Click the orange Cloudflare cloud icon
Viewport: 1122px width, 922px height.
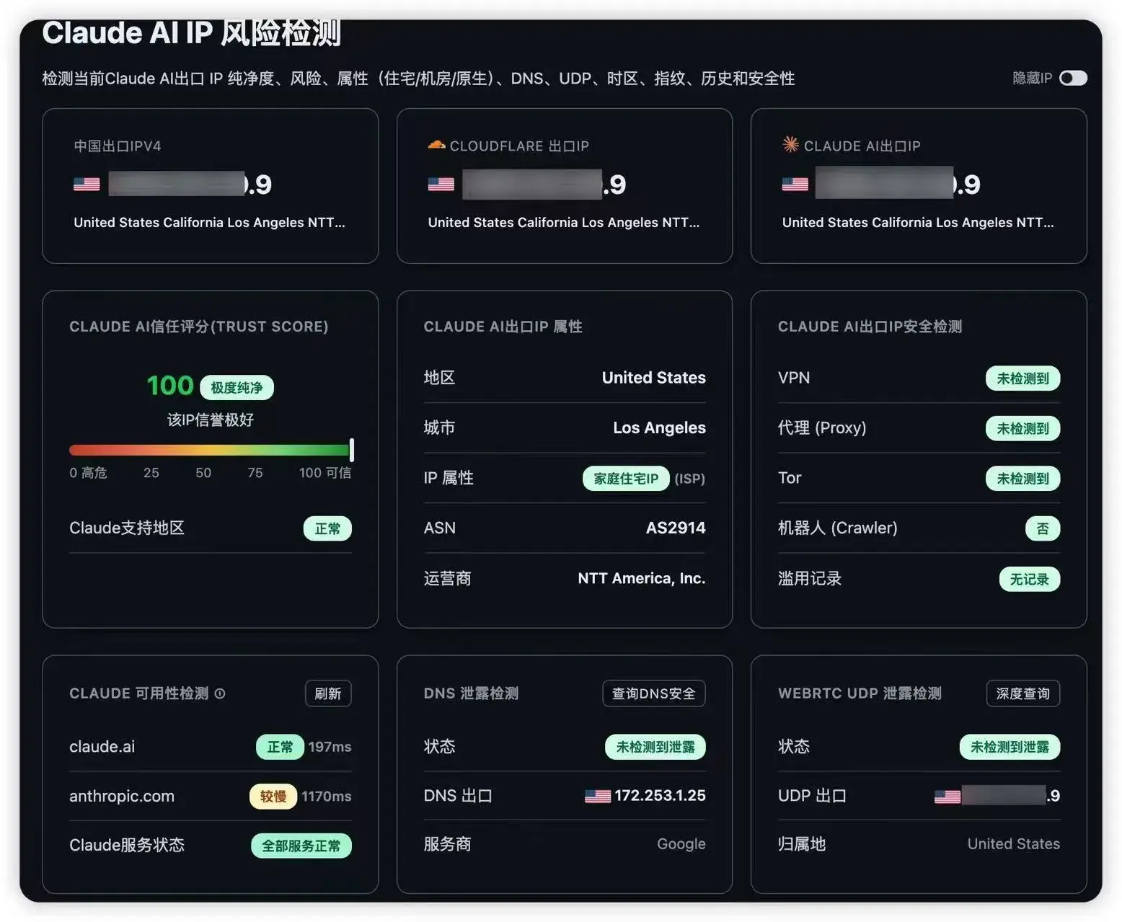point(436,145)
